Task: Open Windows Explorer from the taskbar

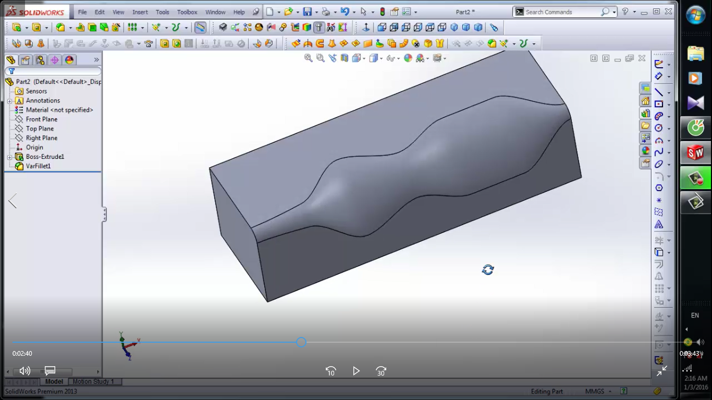Action: point(696,53)
